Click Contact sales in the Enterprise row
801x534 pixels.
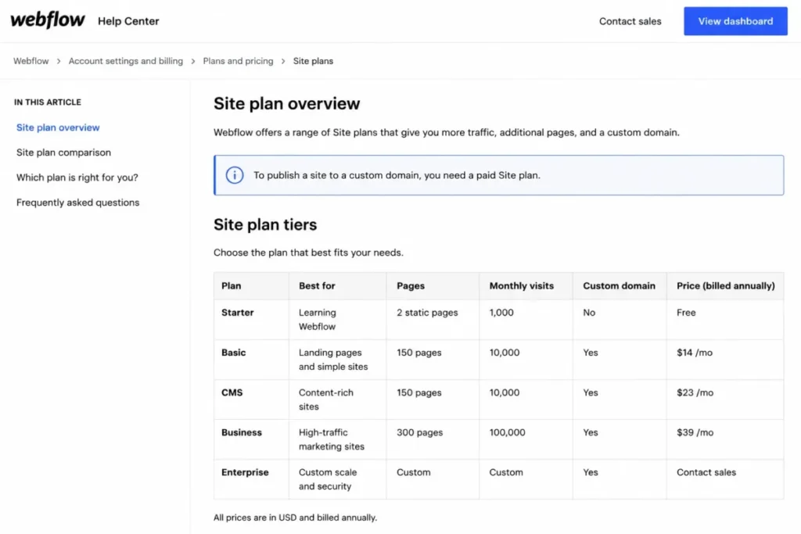[x=706, y=472]
